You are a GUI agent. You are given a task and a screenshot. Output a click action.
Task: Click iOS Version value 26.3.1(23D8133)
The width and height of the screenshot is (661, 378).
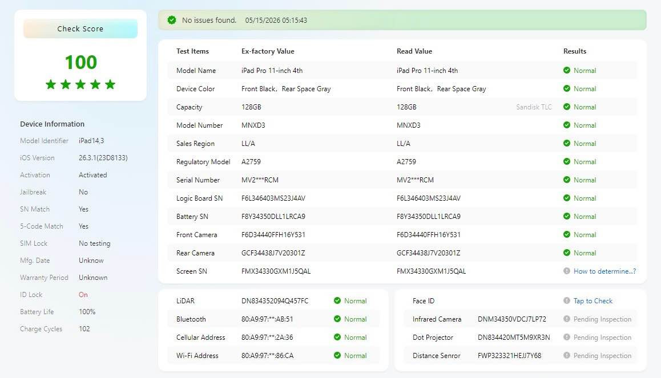coord(103,158)
